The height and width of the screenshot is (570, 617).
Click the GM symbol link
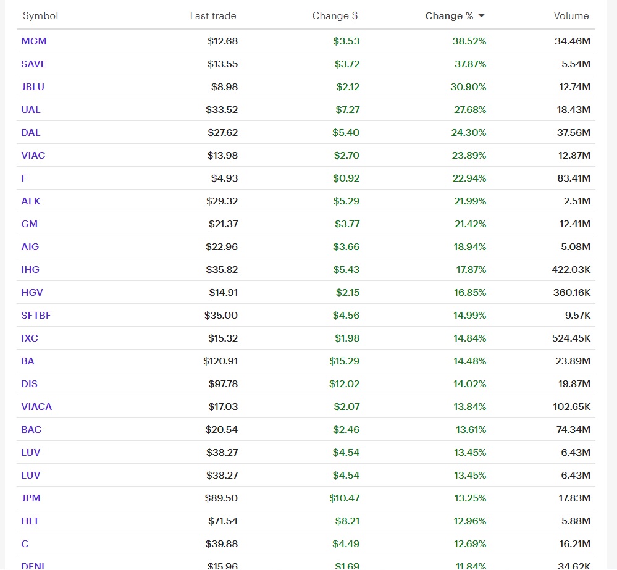[29, 224]
